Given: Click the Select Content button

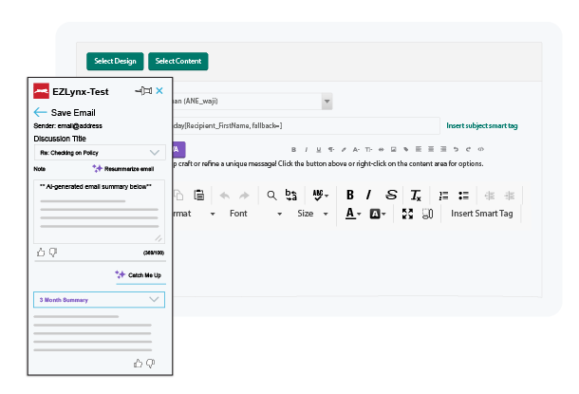Looking at the screenshot, I should click(178, 62).
